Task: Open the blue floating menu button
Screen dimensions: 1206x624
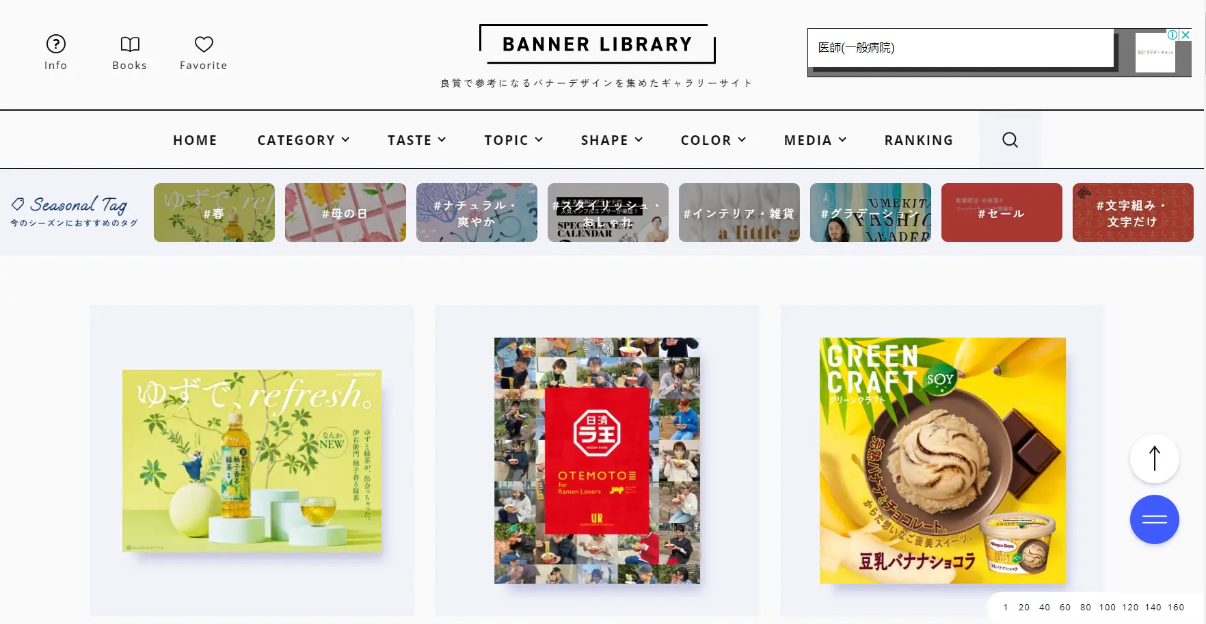Action: tap(1154, 519)
